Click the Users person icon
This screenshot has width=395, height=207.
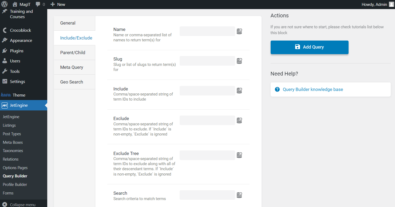coord(5,61)
